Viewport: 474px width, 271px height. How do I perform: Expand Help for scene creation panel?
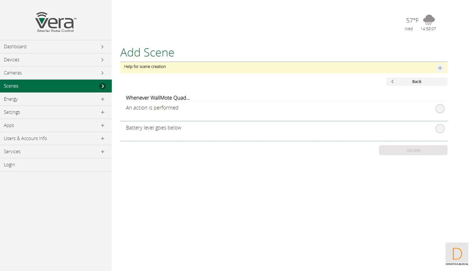(x=440, y=68)
